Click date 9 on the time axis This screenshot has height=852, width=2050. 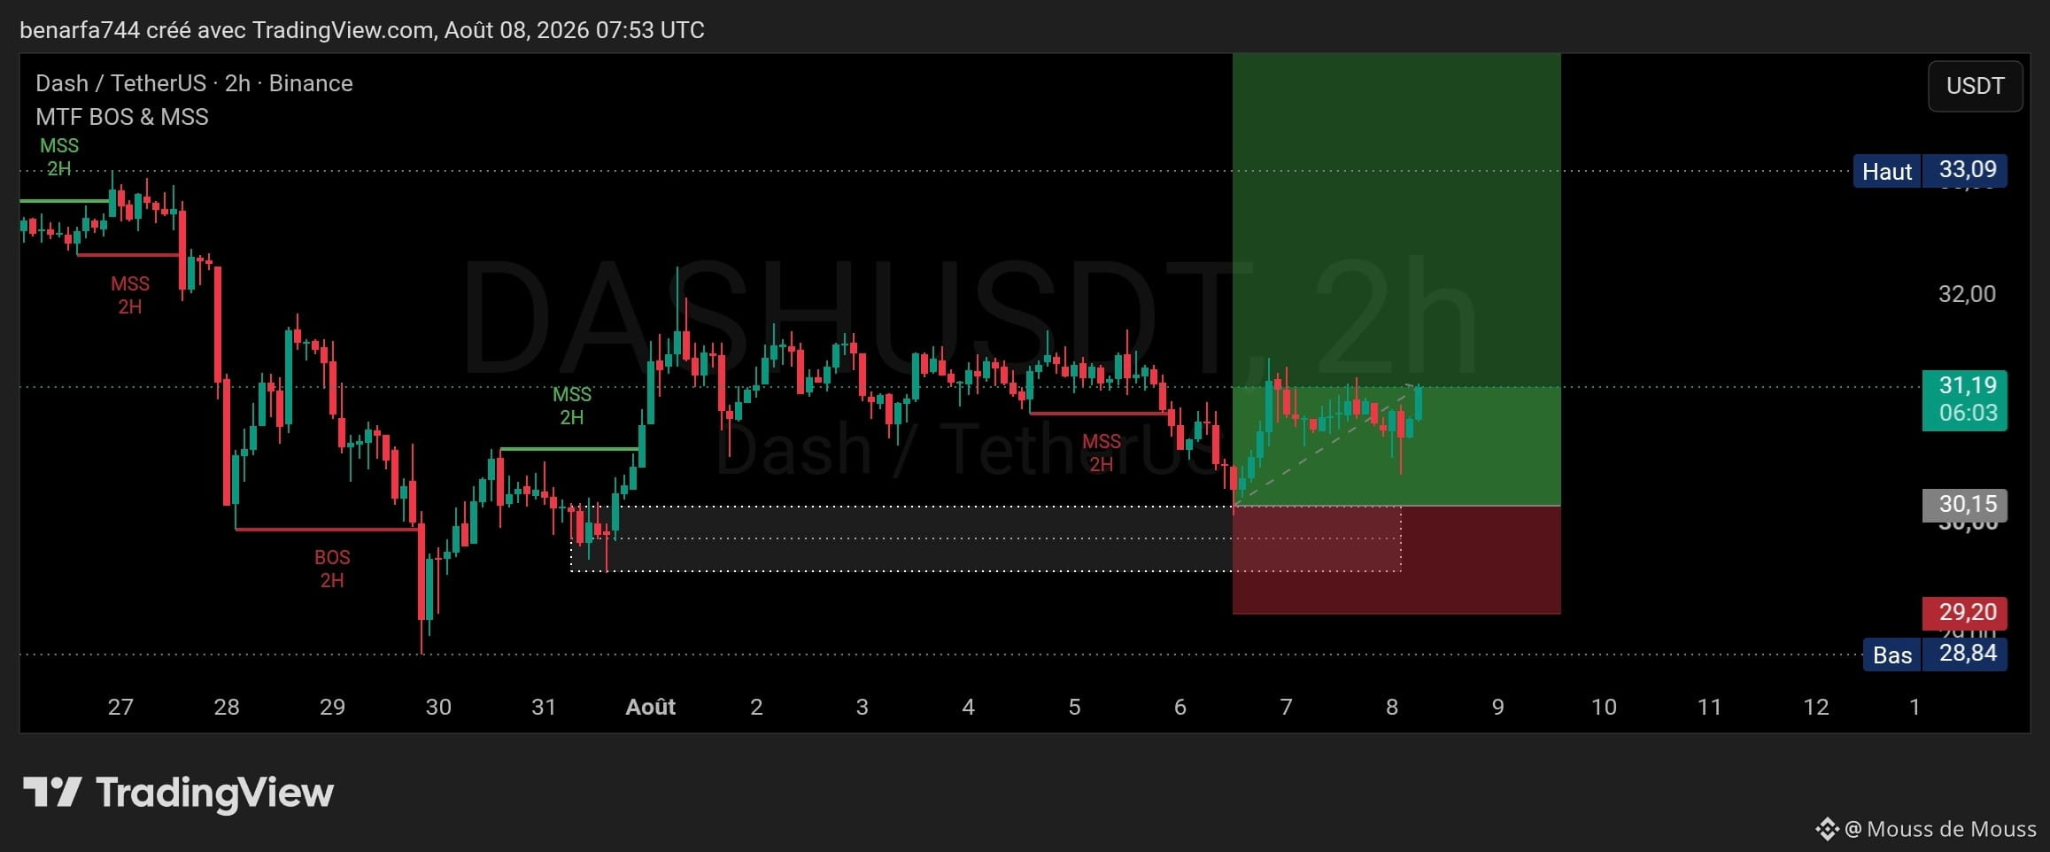(1498, 707)
